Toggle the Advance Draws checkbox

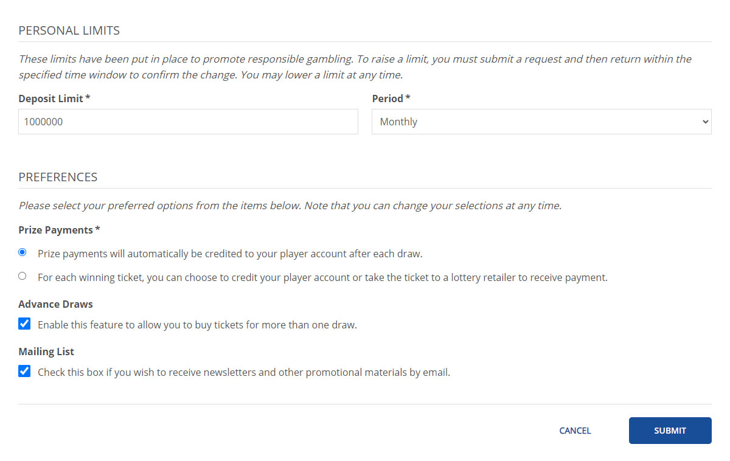[24, 324]
